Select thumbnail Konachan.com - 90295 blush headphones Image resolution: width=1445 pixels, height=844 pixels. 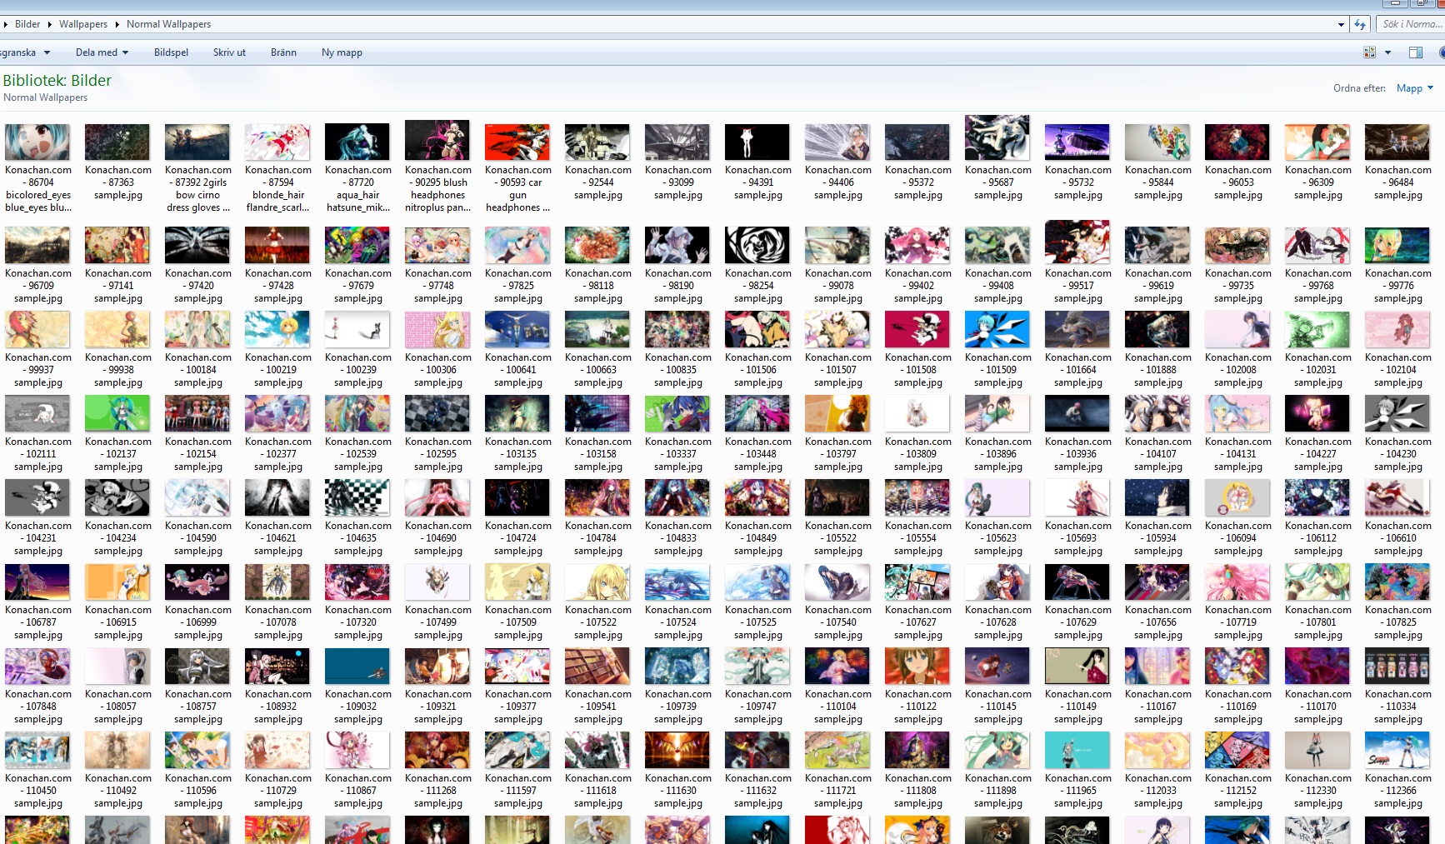[437, 141]
